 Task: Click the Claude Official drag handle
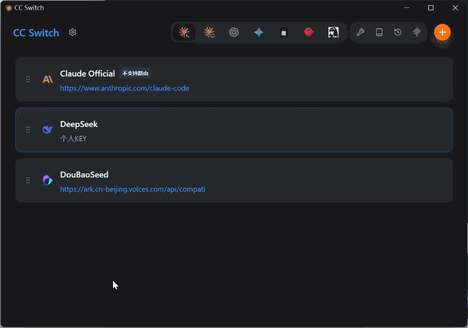(28, 79)
